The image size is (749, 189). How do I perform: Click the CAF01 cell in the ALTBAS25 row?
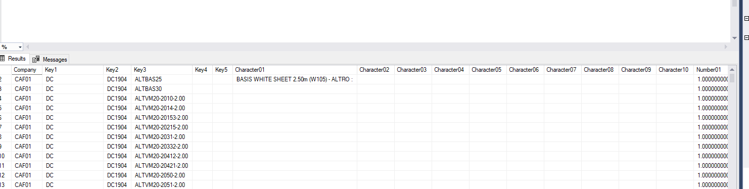pos(27,79)
